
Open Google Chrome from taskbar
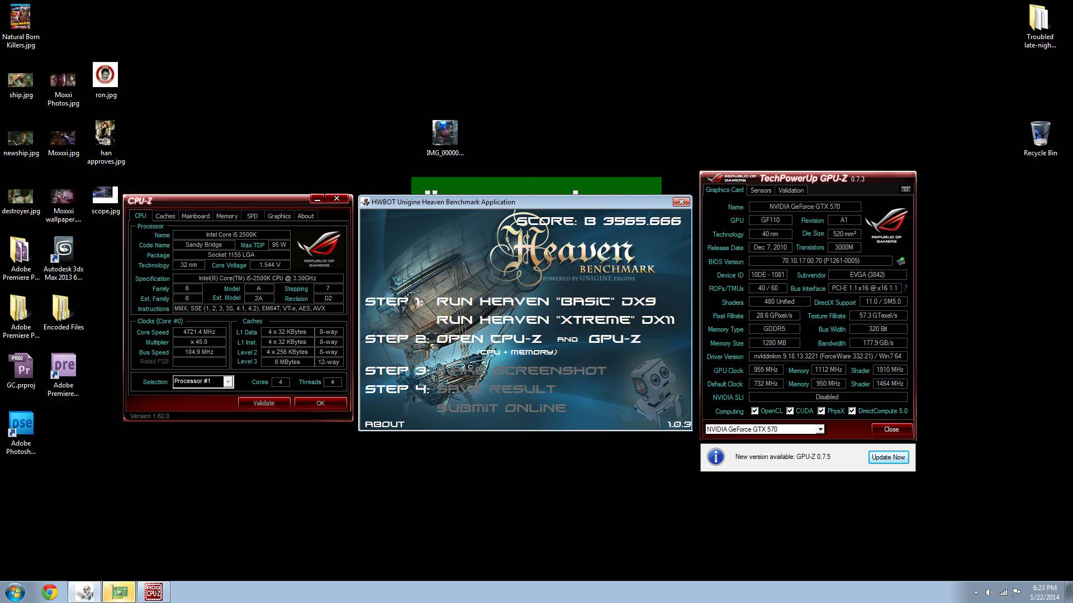49,592
